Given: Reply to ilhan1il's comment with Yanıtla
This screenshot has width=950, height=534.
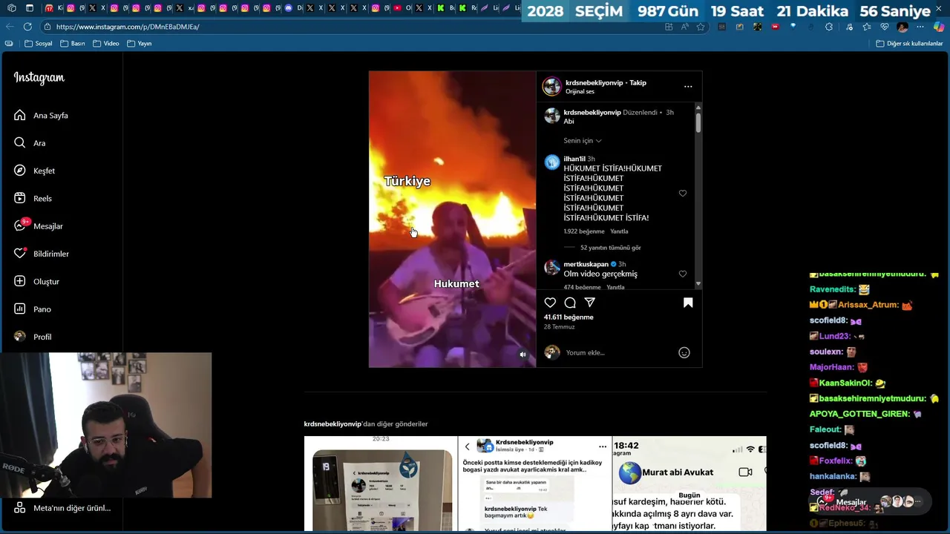Looking at the screenshot, I should [619, 231].
